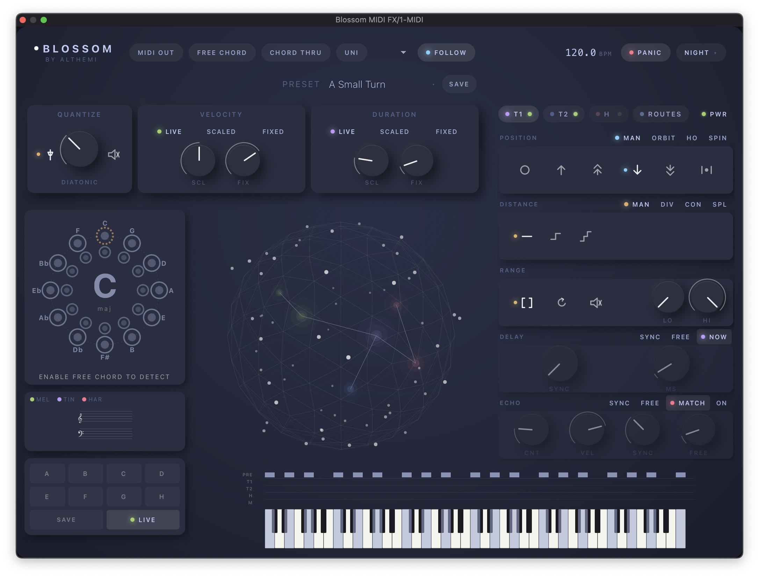Select the F# note in circle of fifths
759x577 pixels.
point(105,345)
